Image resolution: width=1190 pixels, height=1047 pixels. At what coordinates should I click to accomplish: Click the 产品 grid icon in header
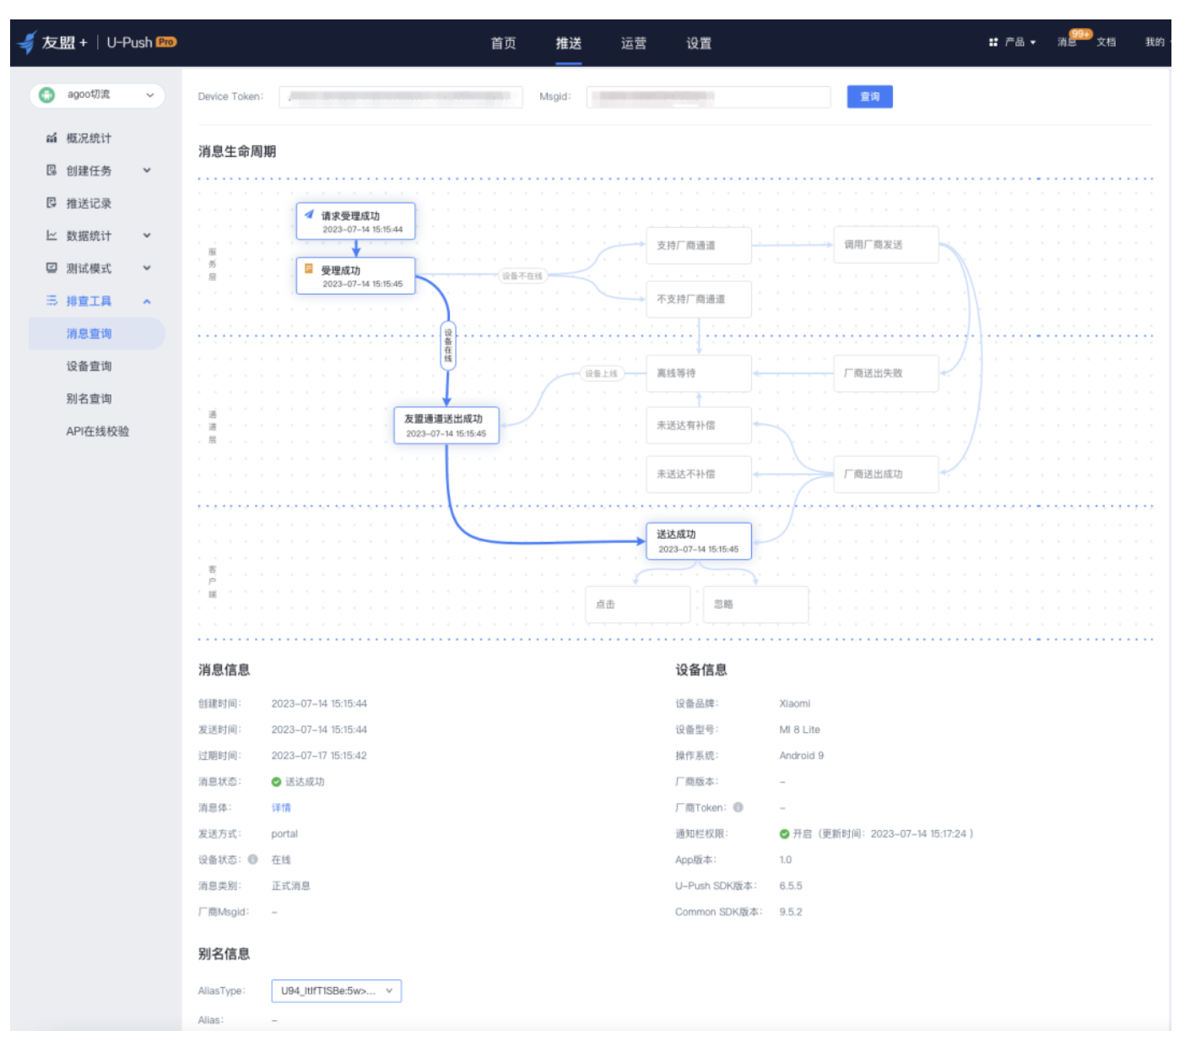tap(993, 42)
